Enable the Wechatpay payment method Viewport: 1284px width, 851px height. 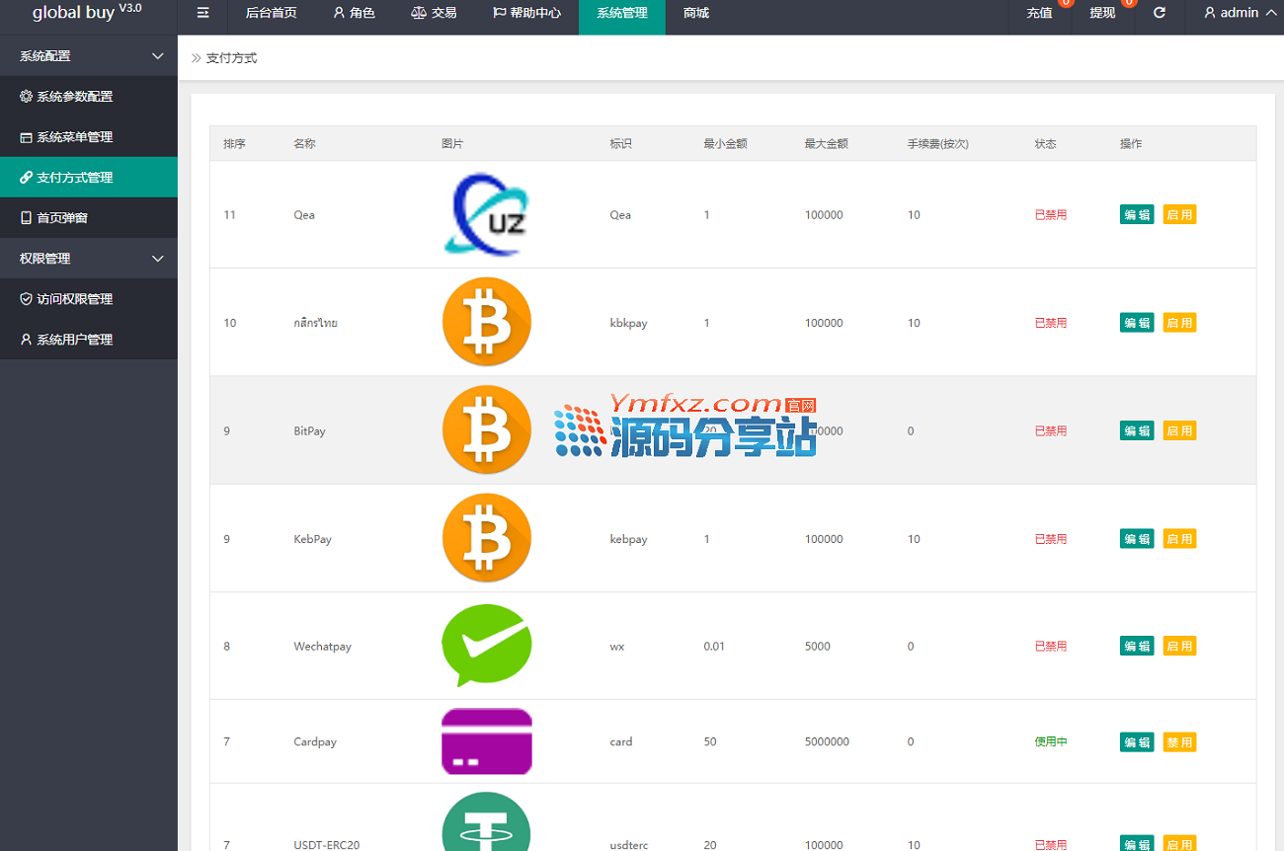coord(1179,646)
